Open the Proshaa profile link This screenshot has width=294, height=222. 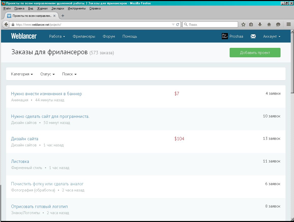pyautogui.click(x=236, y=36)
